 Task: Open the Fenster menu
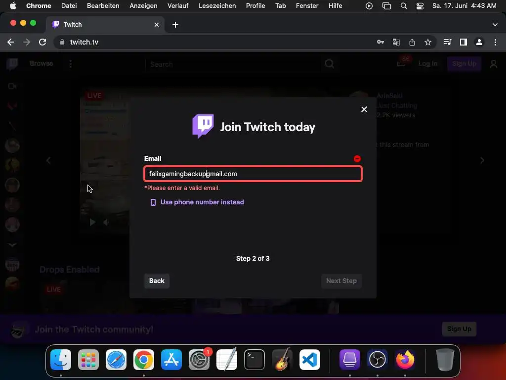[x=307, y=6]
